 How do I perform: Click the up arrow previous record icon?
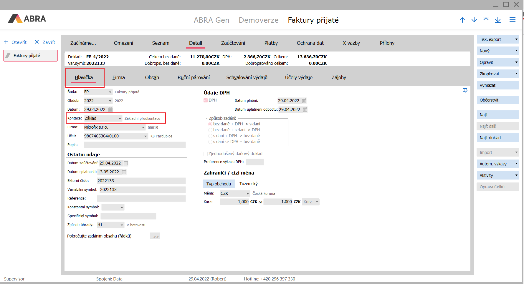462,20
